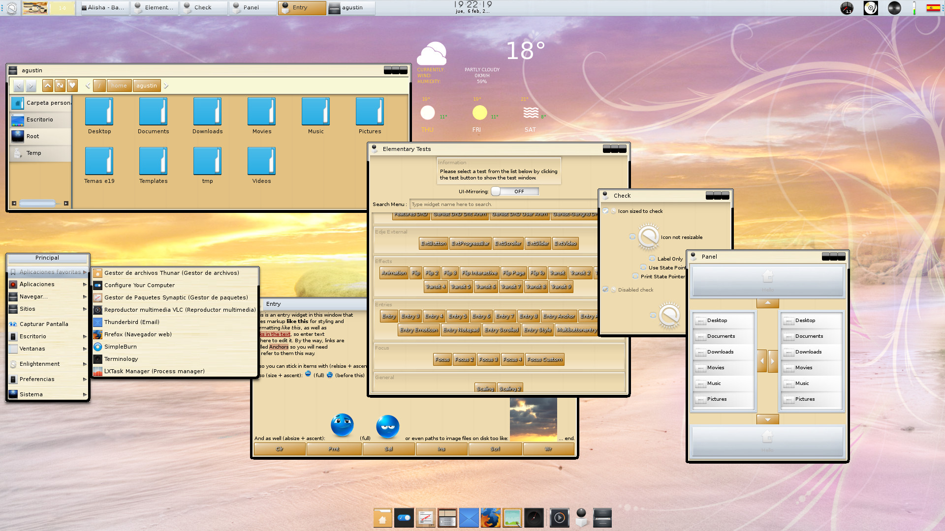The image size is (945, 531).
Task: Collapse the bottom panel with the down arrow
Action: click(767, 419)
